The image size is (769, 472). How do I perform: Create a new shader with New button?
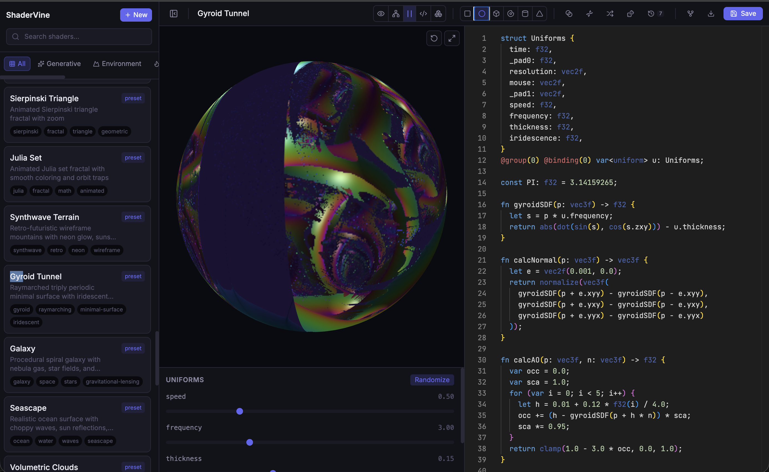(136, 15)
